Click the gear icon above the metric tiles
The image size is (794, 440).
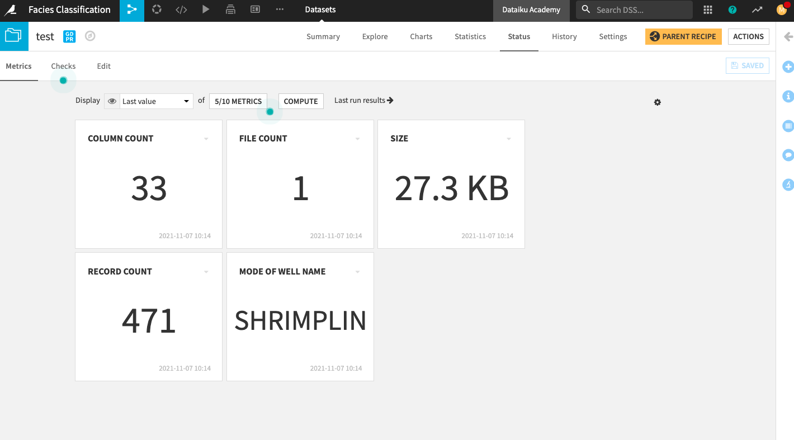657,102
